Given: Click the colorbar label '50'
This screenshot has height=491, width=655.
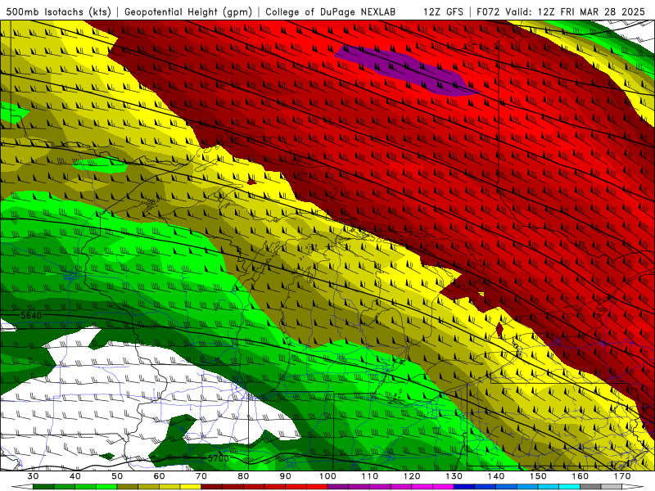Looking at the screenshot, I should point(117,476).
